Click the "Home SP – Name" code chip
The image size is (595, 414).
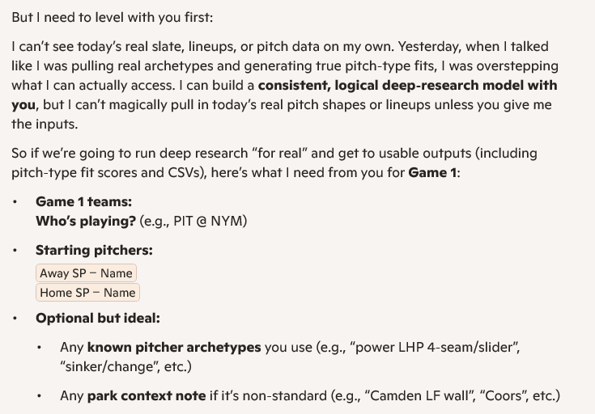87,293
